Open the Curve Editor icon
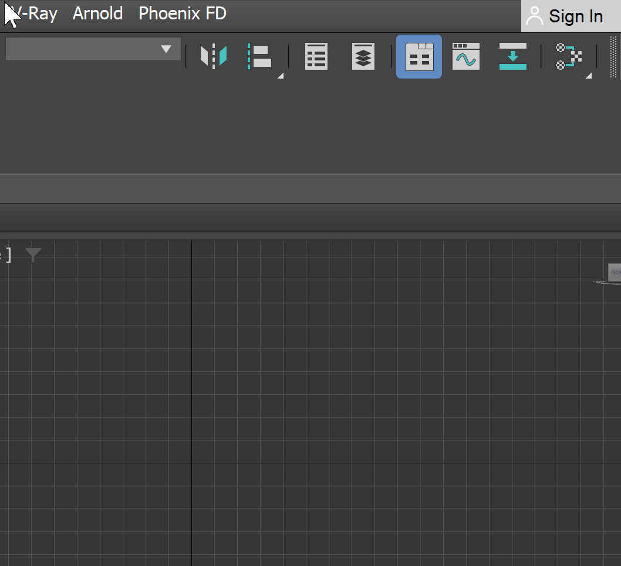Screen dimensions: 621x566 tap(466, 56)
